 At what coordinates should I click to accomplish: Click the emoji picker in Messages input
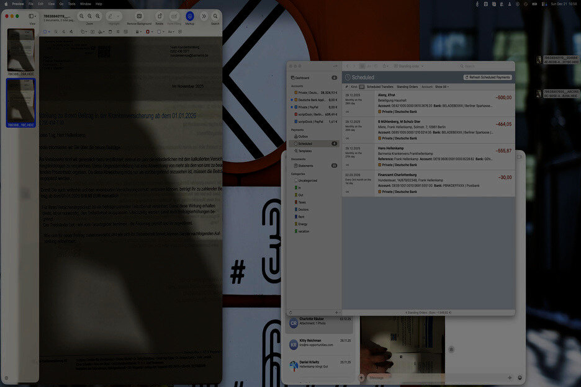(520, 377)
